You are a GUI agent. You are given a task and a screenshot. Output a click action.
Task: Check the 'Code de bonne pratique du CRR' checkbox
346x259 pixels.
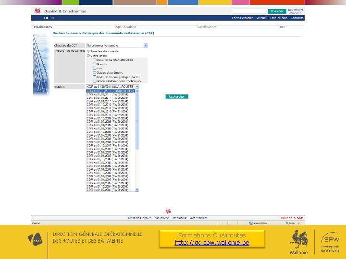click(95, 77)
